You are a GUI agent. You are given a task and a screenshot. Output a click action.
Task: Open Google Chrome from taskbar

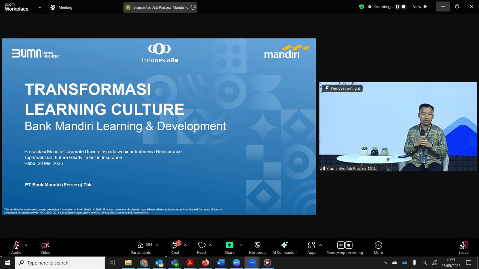[x=144, y=263]
